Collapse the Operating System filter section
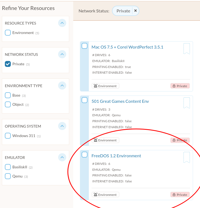 (x=62, y=126)
